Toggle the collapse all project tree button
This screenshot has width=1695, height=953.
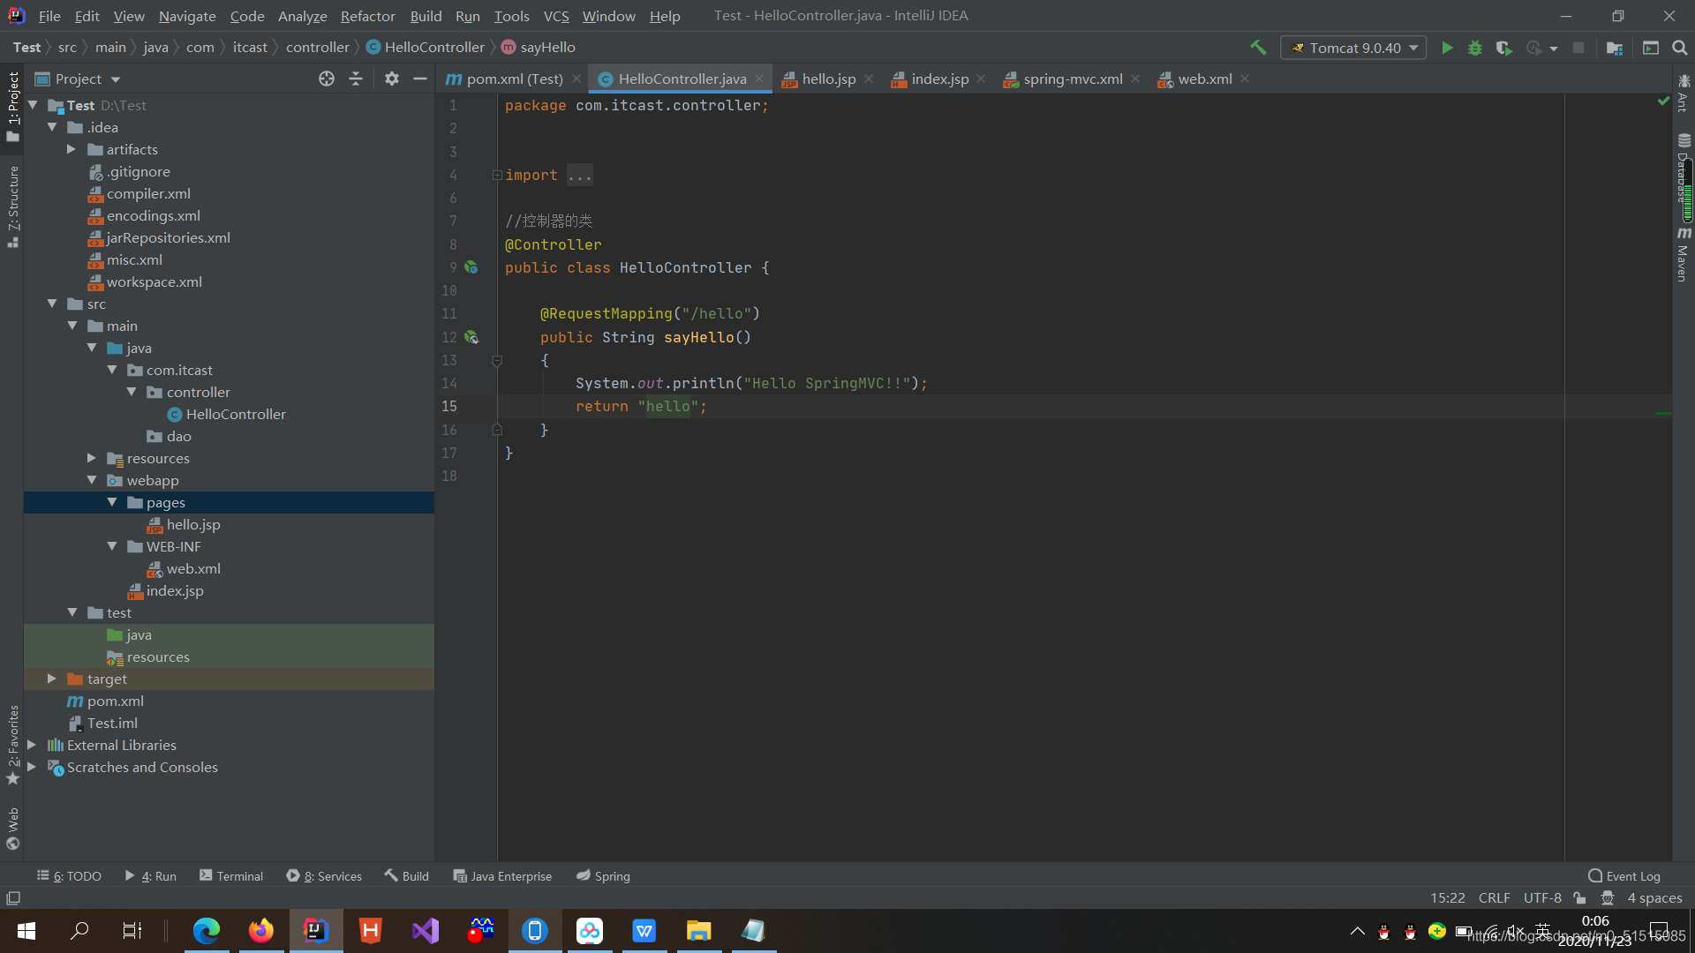[x=358, y=78]
